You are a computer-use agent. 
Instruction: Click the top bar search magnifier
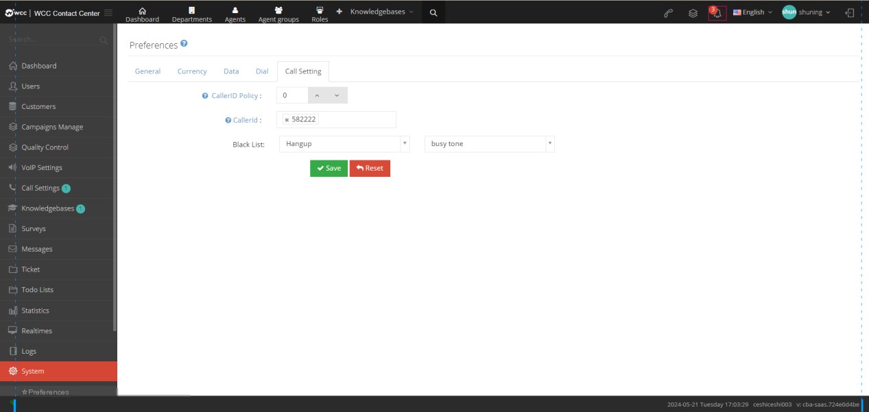click(433, 12)
